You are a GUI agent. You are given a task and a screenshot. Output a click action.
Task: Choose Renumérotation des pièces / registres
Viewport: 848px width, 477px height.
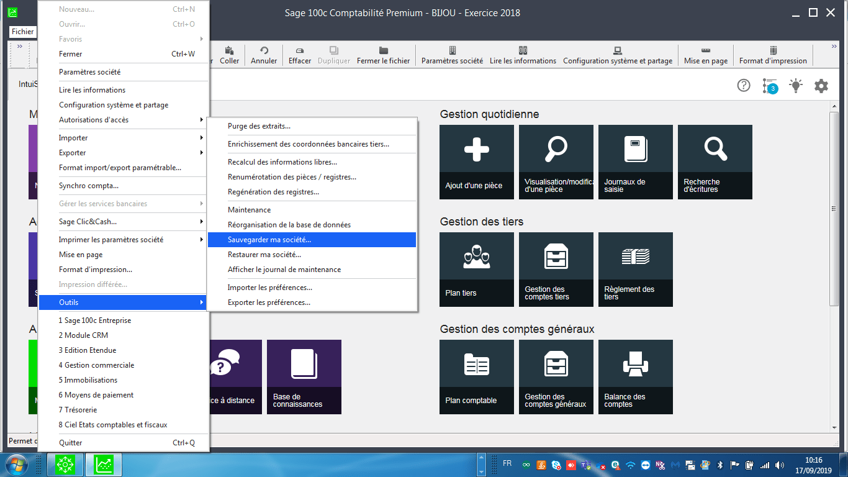click(312, 177)
